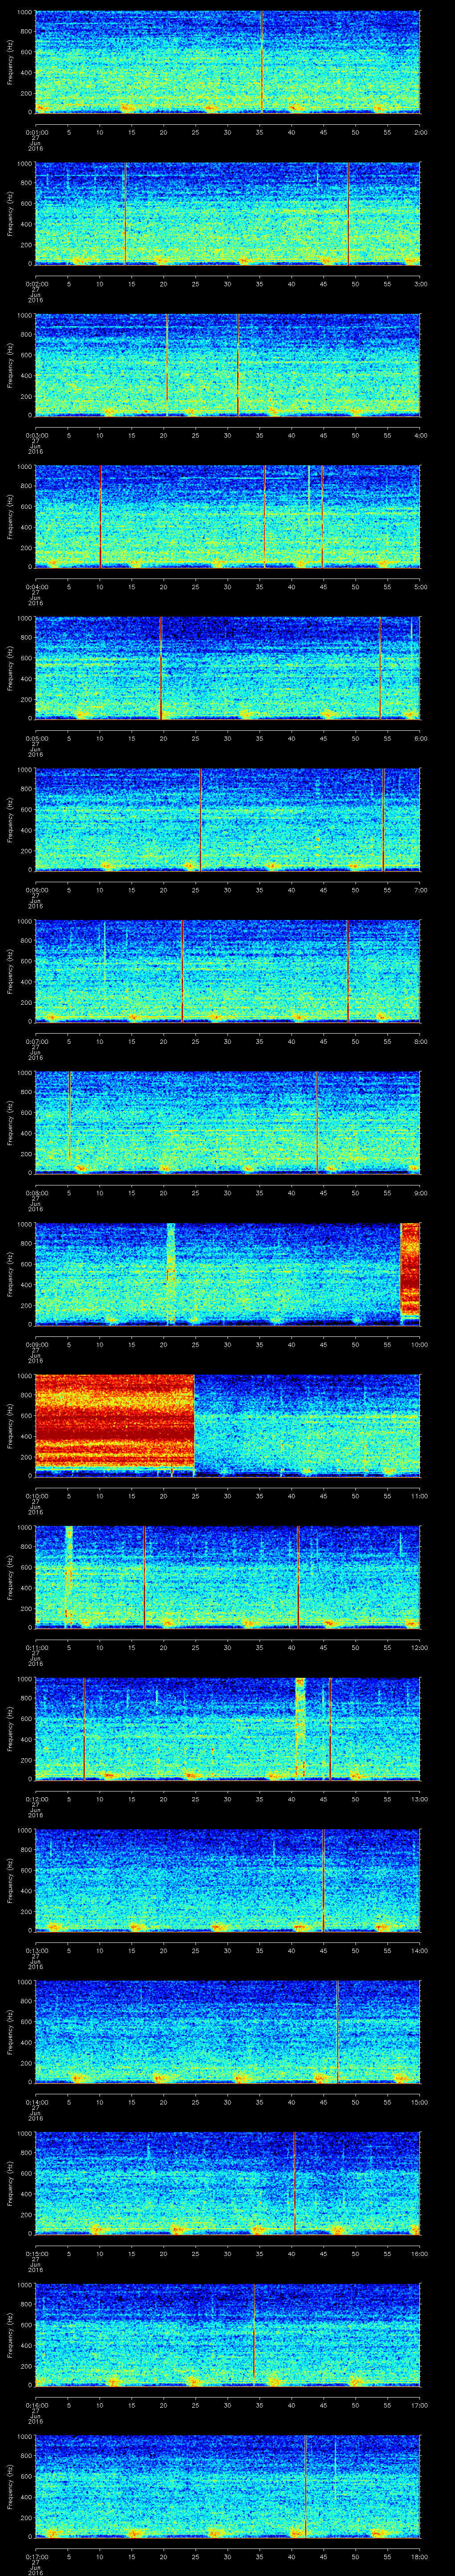Viewport: 455px width, 2576px height.
Task: Select the spectrogram panel starting at 0:03:00
Action: [227, 365]
